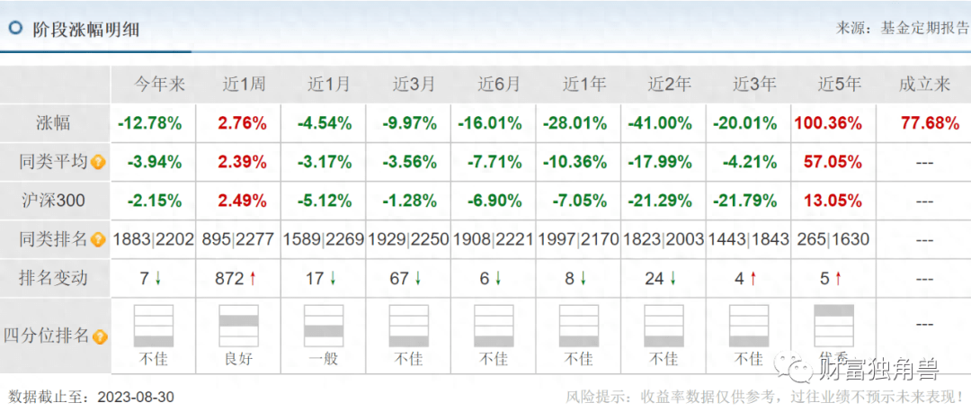
Task: Click the green down arrow beside 67
Action: pyautogui.click(x=419, y=279)
